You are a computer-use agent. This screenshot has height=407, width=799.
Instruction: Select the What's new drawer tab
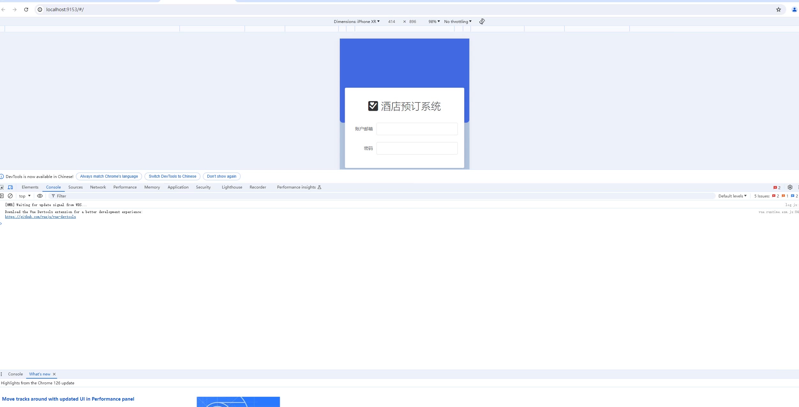click(40, 374)
